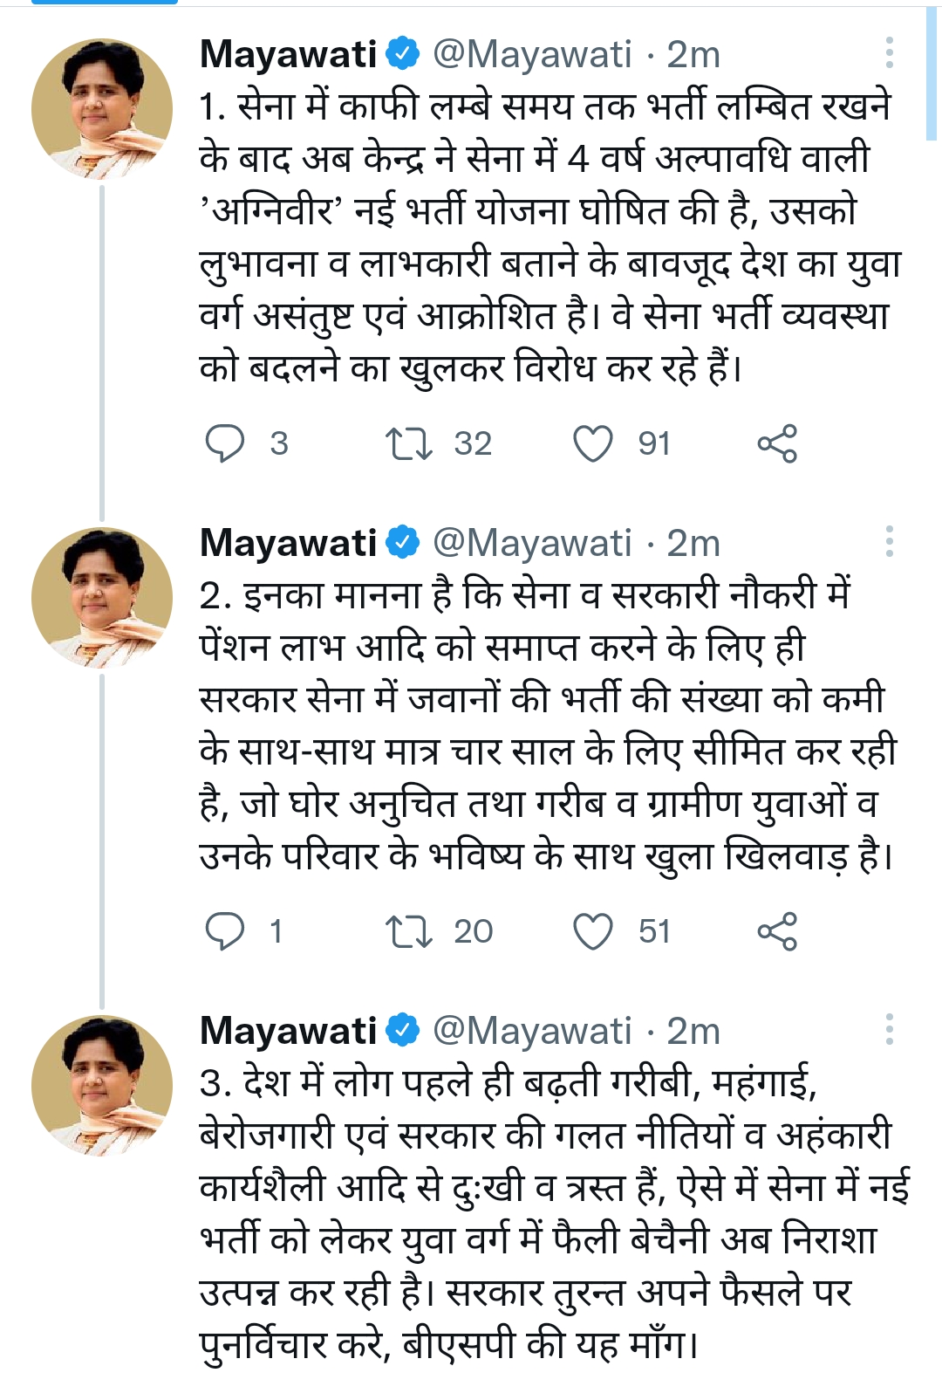Like the second tweet with 51 likes
This screenshot has height=1400, width=942.
(593, 931)
